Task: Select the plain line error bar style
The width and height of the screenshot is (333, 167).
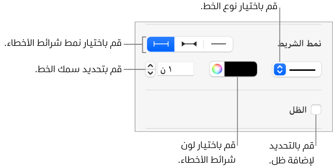Action: [x=218, y=44]
